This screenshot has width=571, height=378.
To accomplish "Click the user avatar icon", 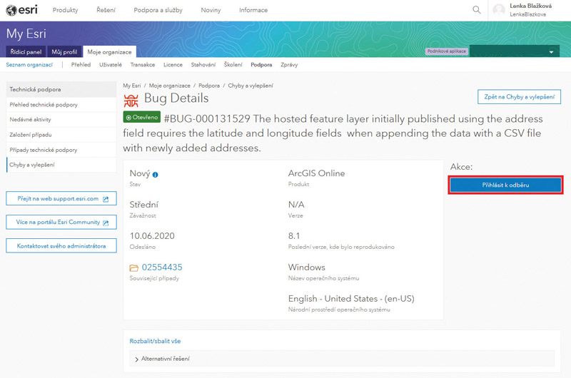I will (498, 10).
